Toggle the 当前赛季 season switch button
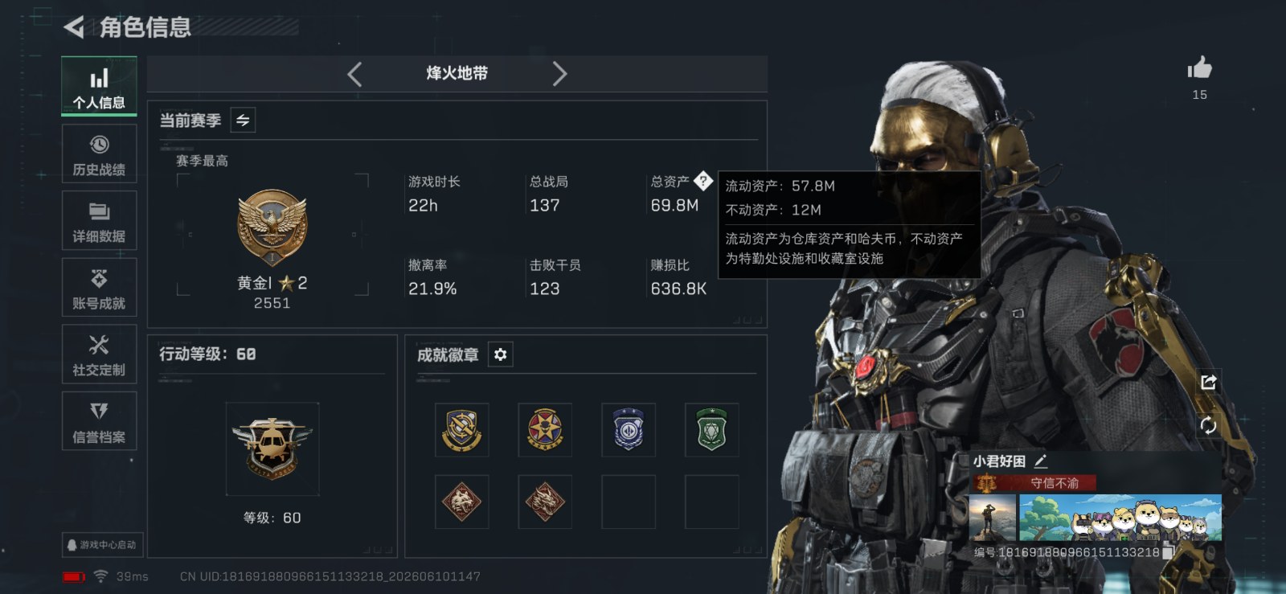 243,121
